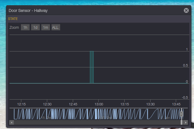This screenshot has width=194, height=129.
Task: Set zoom range to 1d
Action: pyautogui.click(x=35, y=28)
